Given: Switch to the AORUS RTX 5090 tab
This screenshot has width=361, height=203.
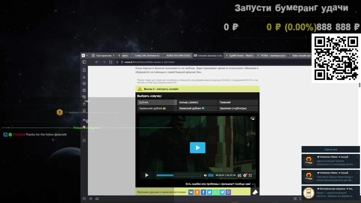Looking at the screenshot, I should click(x=177, y=56).
